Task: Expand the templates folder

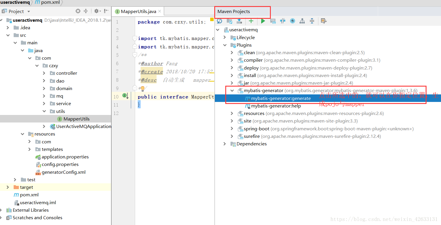Action: [x=30, y=149]
